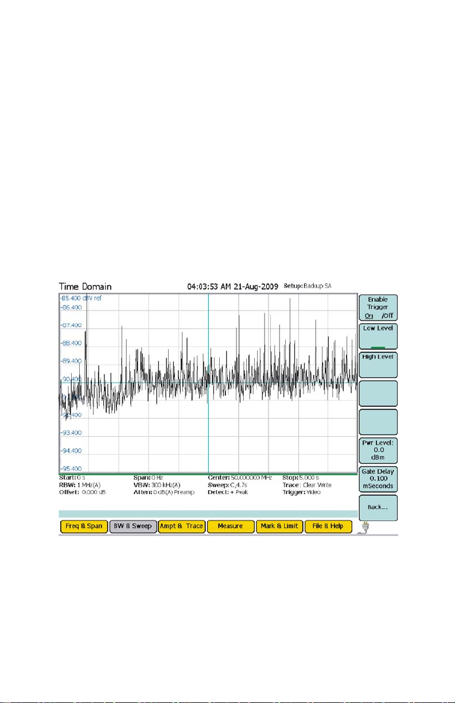Open the Freq & Span menu tab
The width and height of the screenshot is (455, 703).
[x=84, y=526]
